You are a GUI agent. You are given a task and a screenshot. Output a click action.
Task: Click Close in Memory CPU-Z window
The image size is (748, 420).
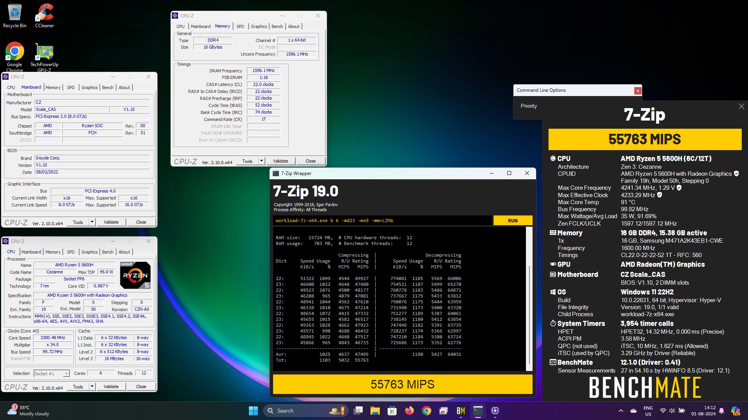point(310,161)
